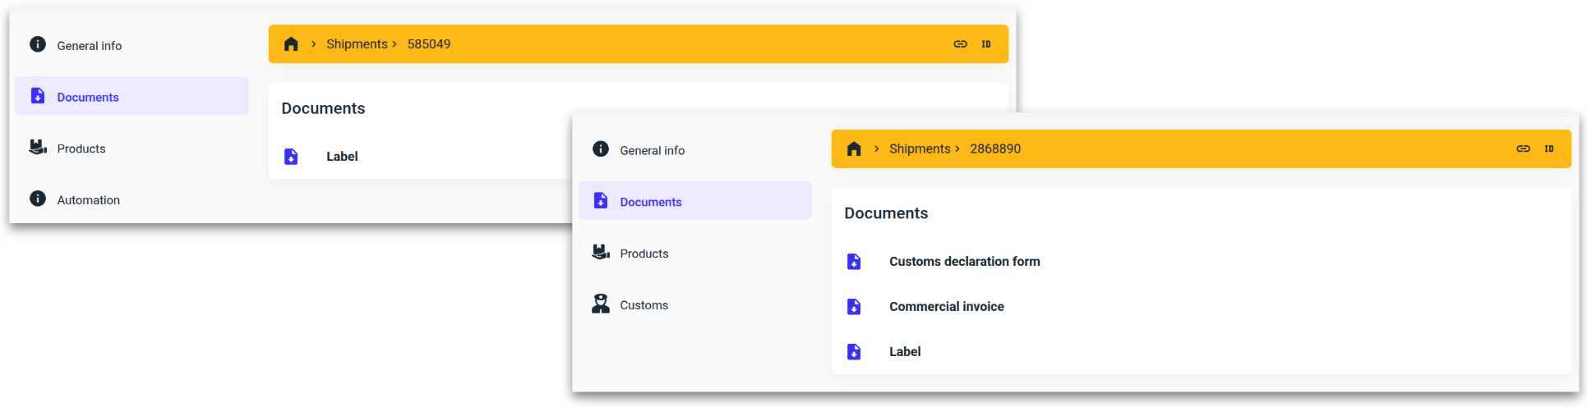
Task: Open the Commercial invoice document
Action: click(946, 307)
